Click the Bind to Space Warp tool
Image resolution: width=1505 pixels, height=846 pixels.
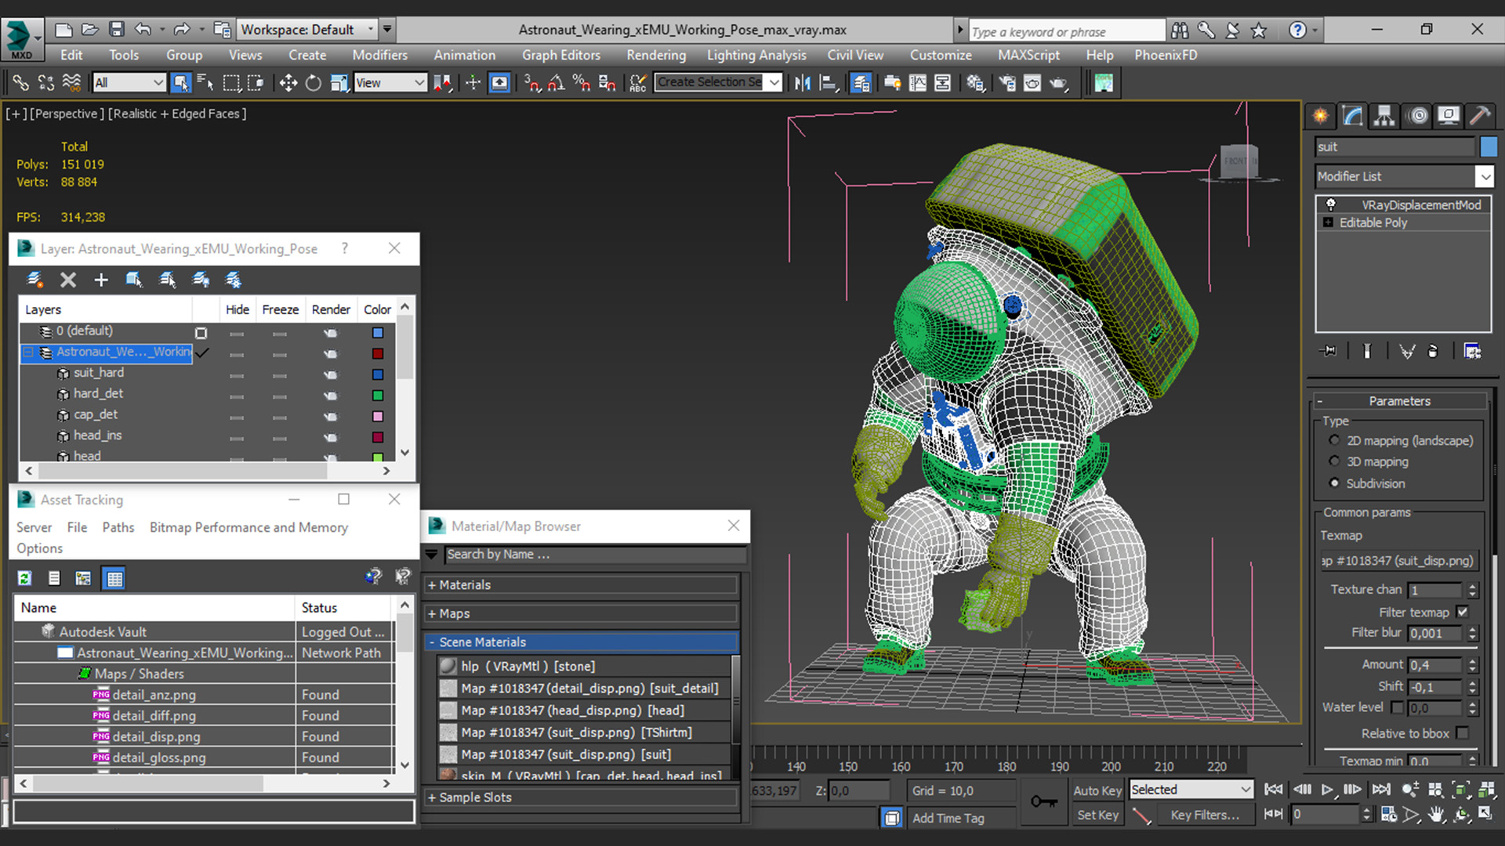(71, 82)
